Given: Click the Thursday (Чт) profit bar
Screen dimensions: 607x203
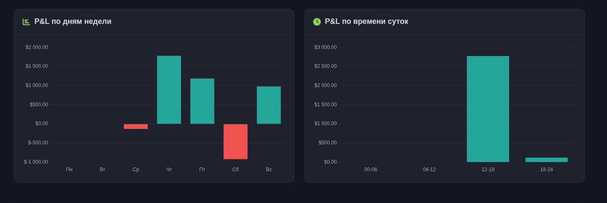Looking at the screenshot, I should (x=169, y=90).
